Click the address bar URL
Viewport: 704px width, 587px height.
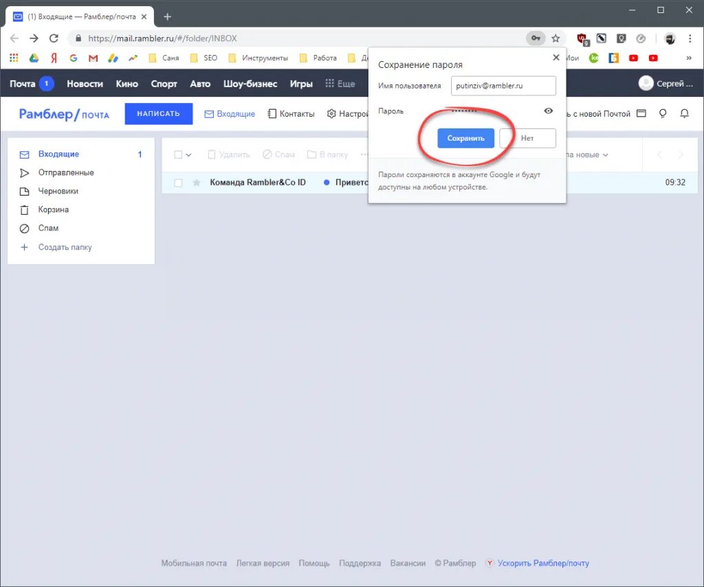[162, 38]
